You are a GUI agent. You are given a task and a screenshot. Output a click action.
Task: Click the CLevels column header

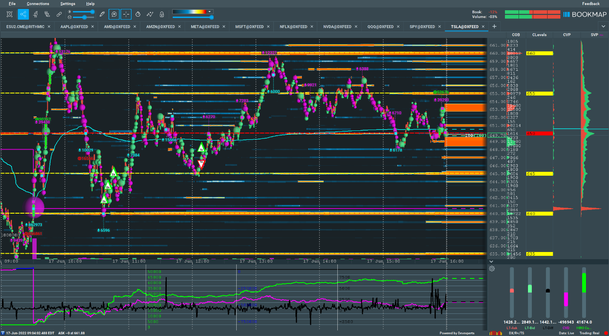(x=539, y=35)
